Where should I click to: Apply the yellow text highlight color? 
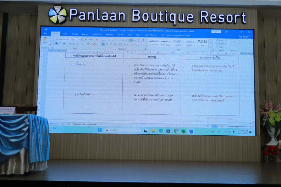(x=88, y=44)
